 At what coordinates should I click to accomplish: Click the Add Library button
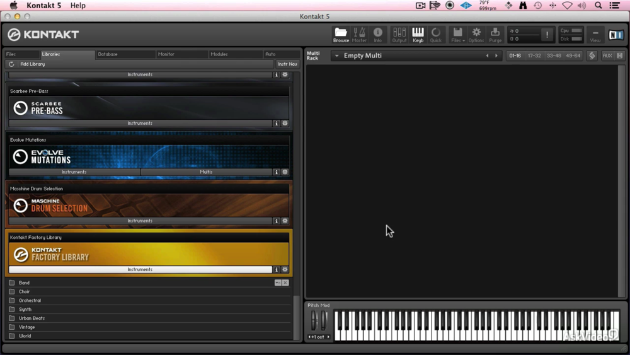click(33, 64)
